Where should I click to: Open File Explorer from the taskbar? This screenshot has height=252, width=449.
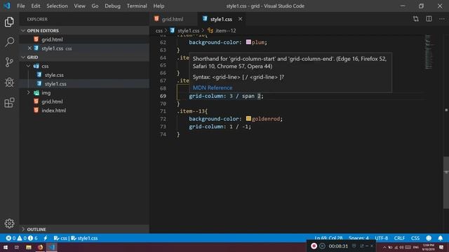[x=28, y=247]
